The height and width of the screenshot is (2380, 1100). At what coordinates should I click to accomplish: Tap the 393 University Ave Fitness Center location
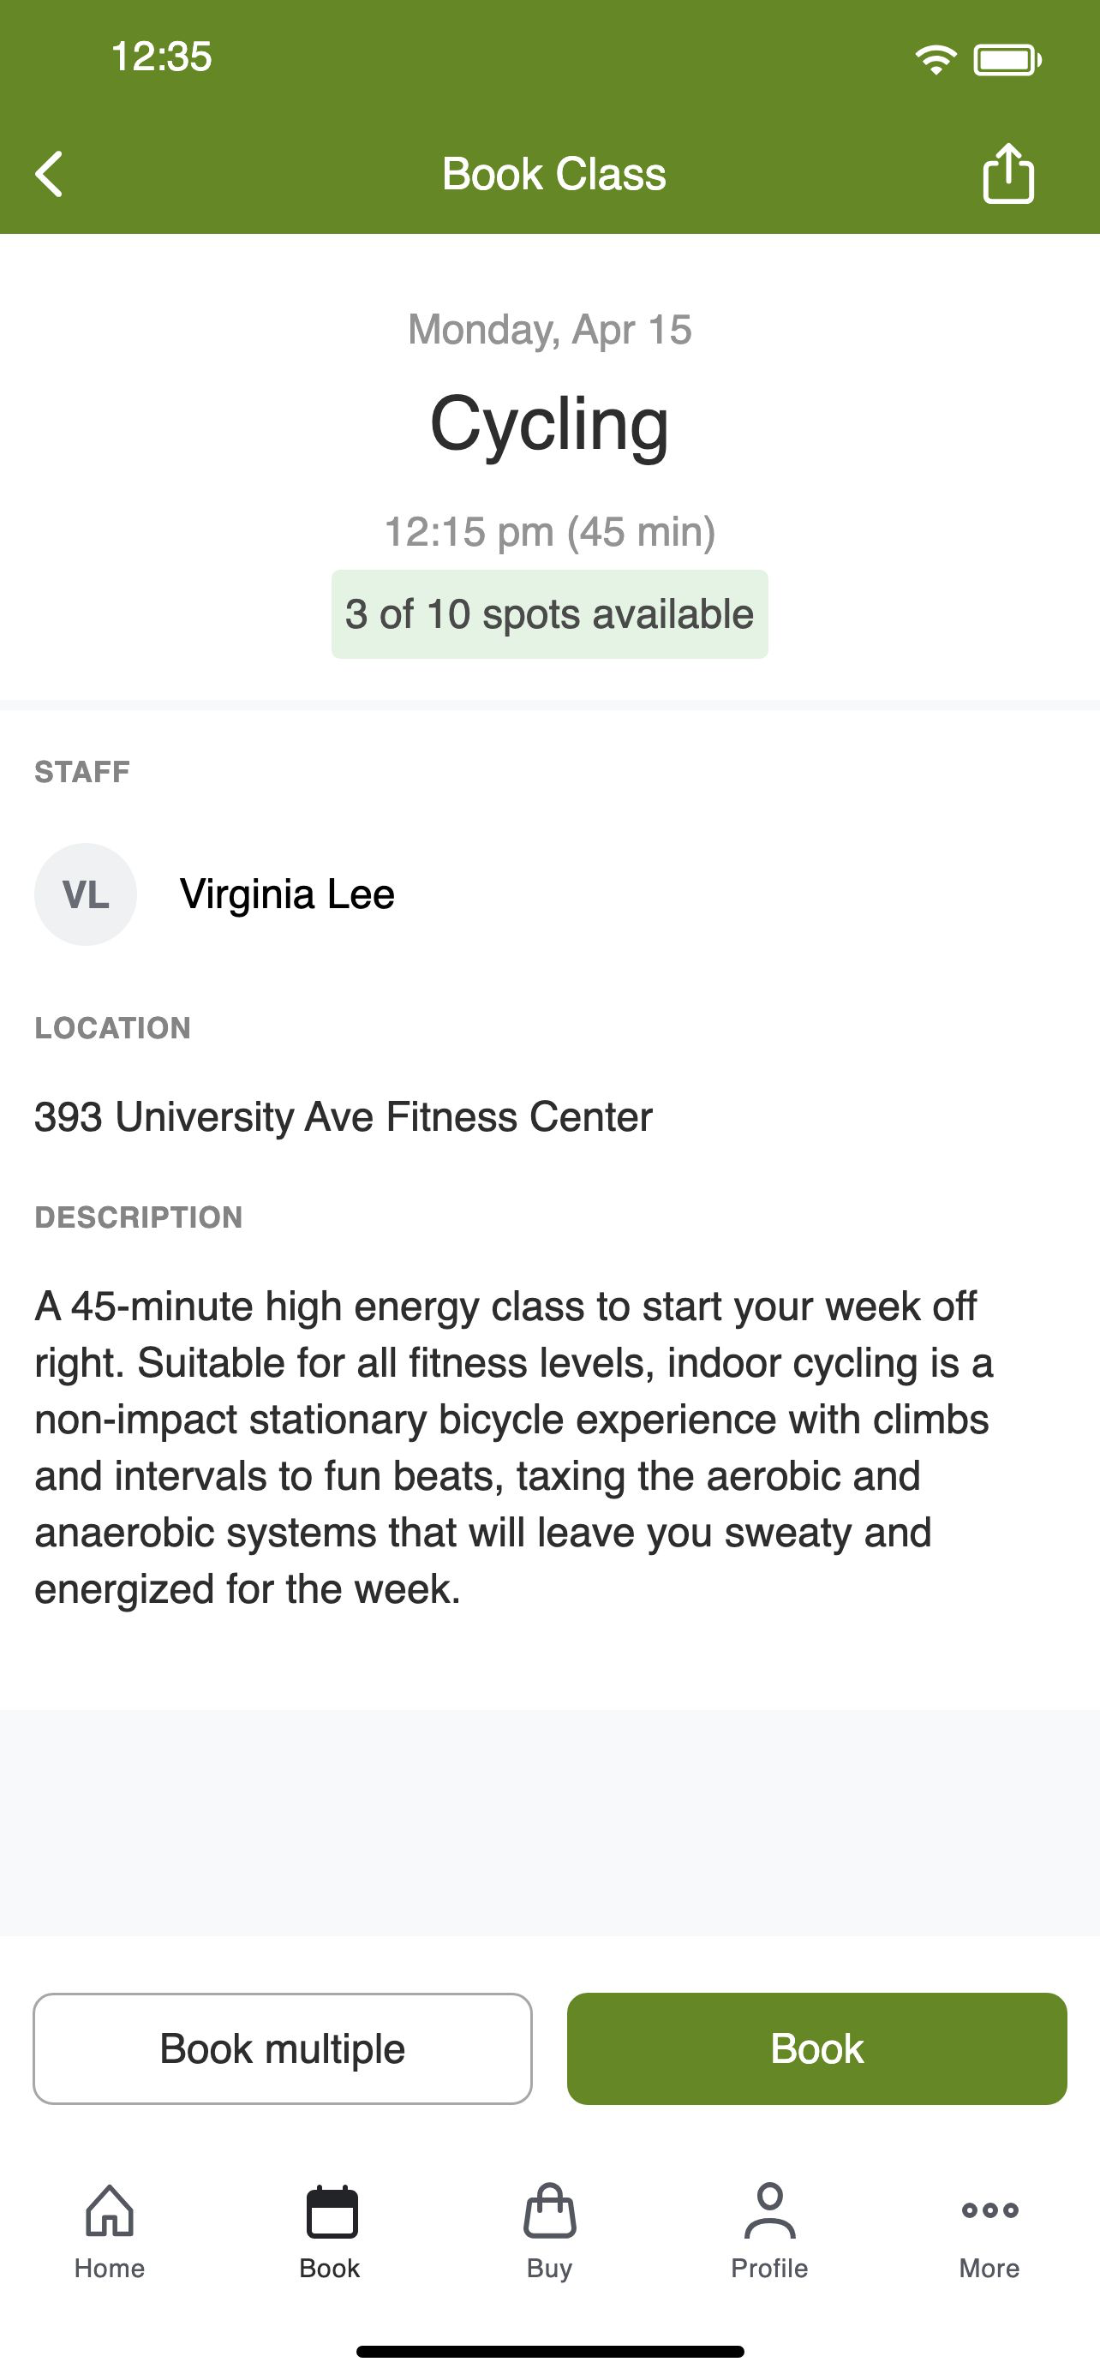344,1116
